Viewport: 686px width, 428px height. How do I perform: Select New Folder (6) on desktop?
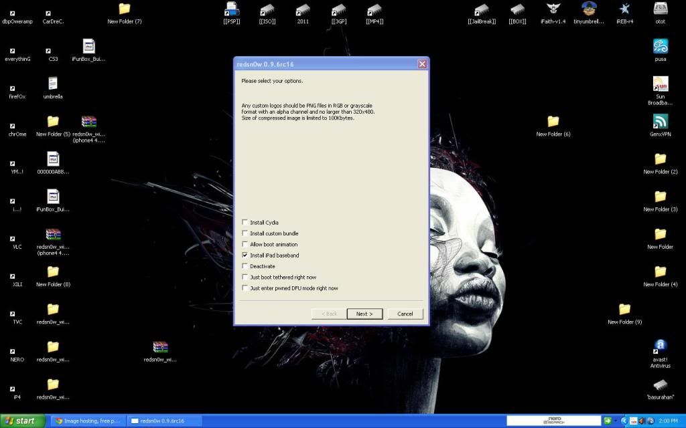(553, 126)
